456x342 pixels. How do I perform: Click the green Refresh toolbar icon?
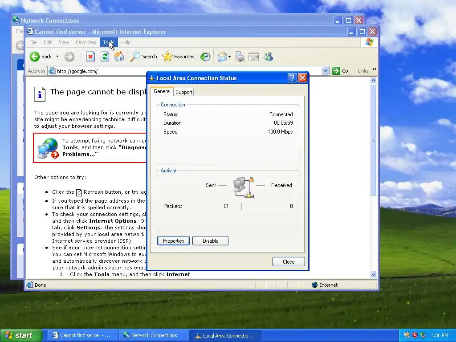point(105,57)
